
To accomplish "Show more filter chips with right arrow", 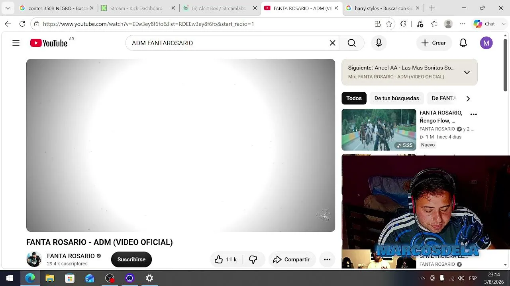I will click(x=468, y=99).
